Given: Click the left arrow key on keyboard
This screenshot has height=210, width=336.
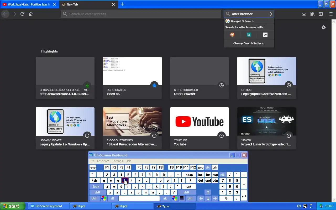Looking at the screenshot, I should click(x=201, y=198).
